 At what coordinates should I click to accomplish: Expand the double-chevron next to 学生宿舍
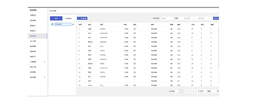tap(73, 24)
